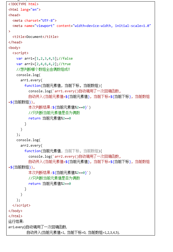Select the meta charset="UTF-8" line

tap(34, 21)
